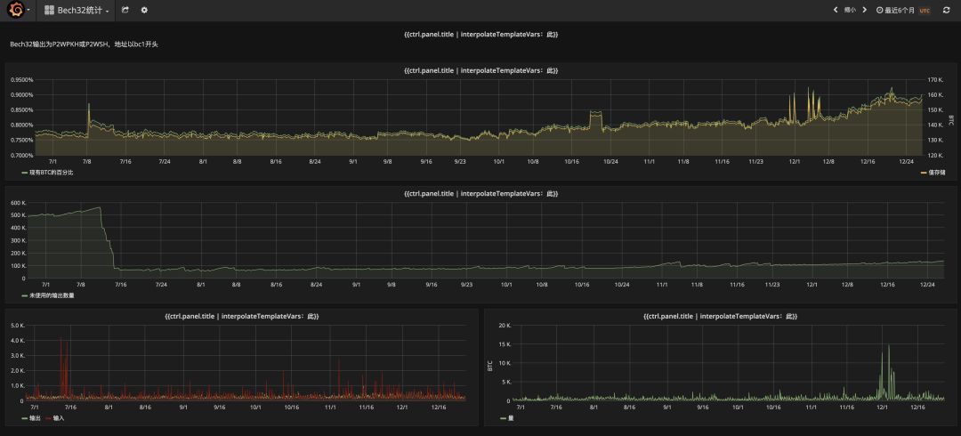Click the red 输入 legend entry
The width and height of the screenshot is (961, 436).
(59, 417)
